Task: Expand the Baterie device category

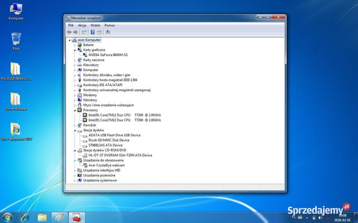Action: [75, 45]
